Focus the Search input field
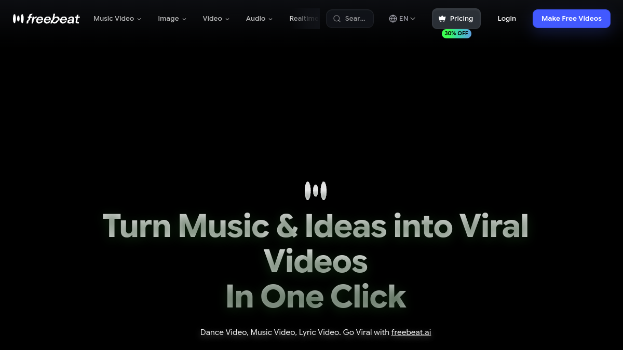The width and height of the screenshot is (623, 350). coord(350,19)
